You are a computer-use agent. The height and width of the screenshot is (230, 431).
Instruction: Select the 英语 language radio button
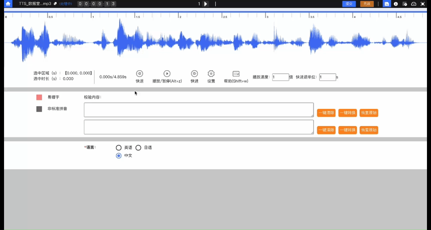pyautogui.click(x=119, y=148)
